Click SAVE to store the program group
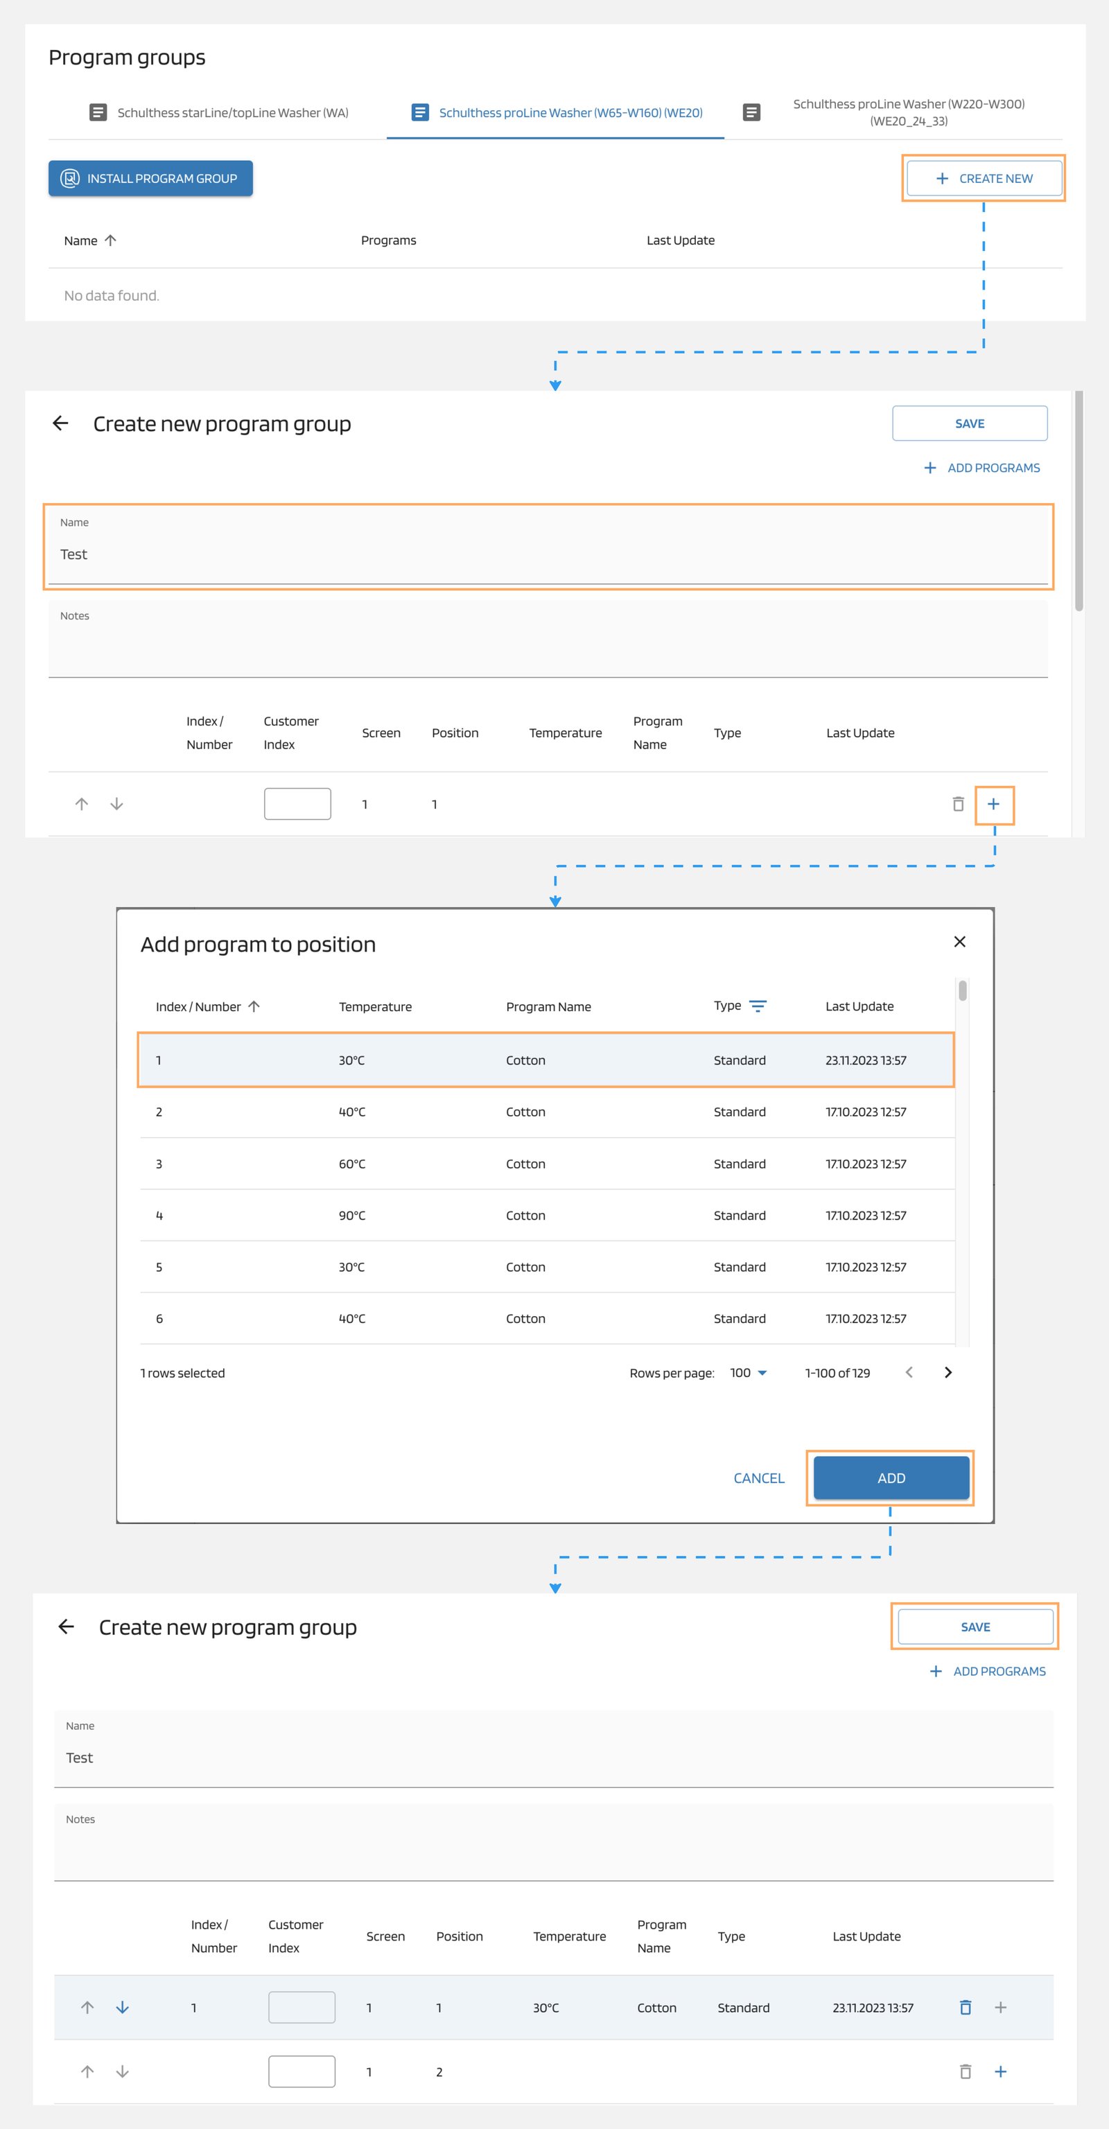Image resolution: width=1109 pixels, height=2129 pixels. [975, 1626]
